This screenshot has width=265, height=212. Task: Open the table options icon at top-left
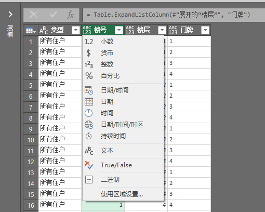[31, 31]
